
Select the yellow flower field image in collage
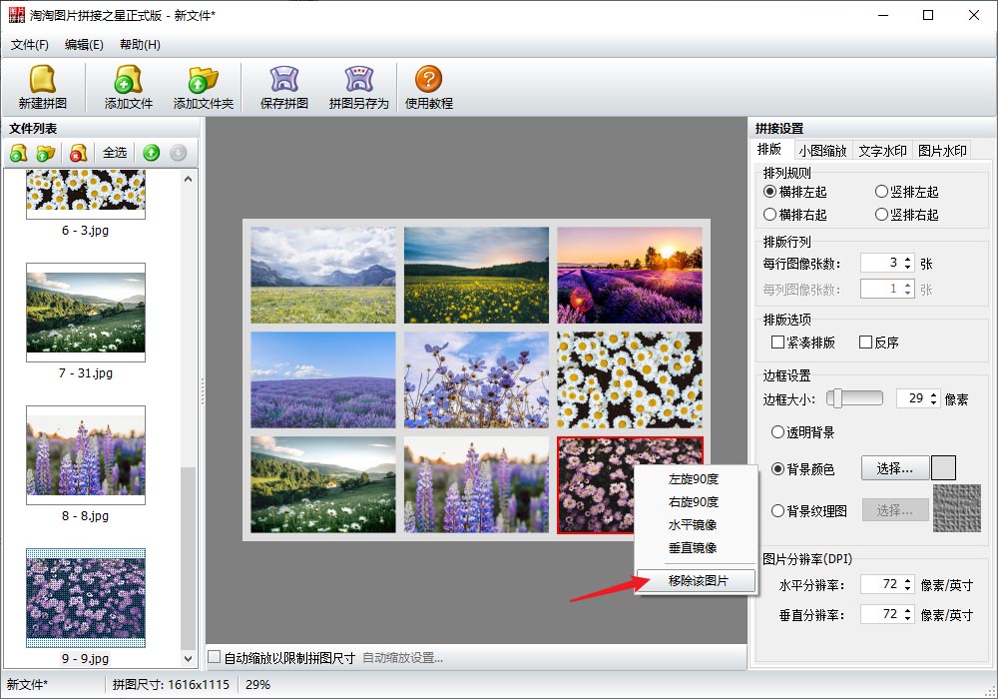[476, 275]
